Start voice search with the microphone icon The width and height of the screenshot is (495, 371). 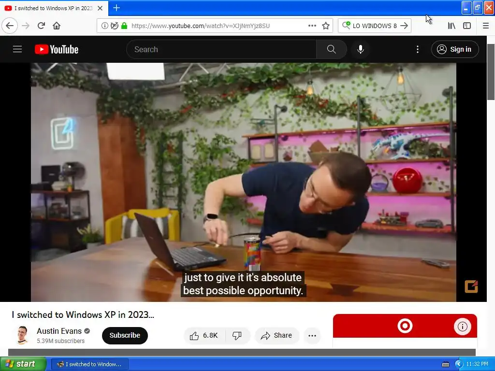pos(361,49)
